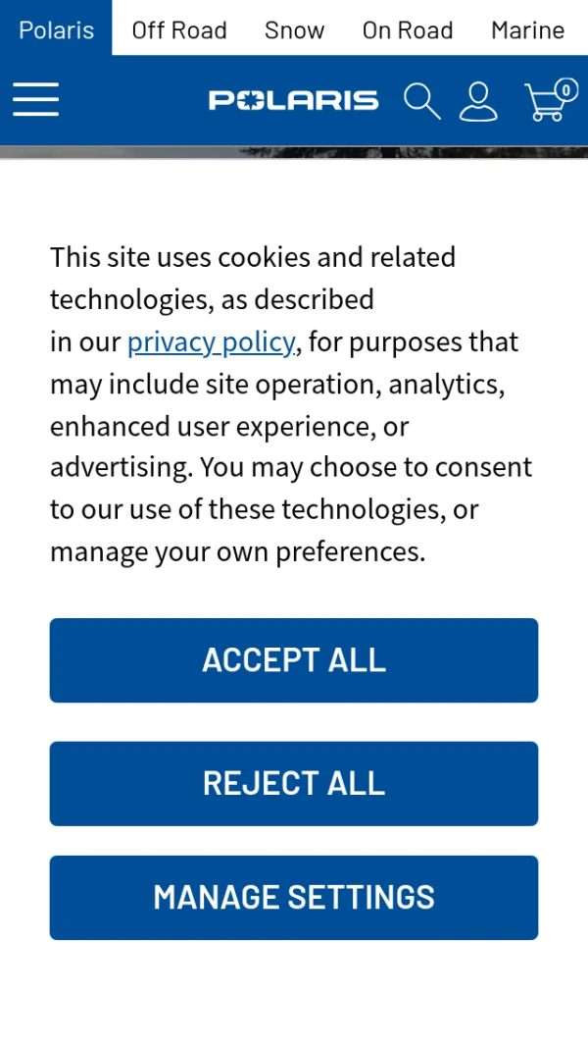Switch to the Off Road tab
This screenshot has width=588, height=1045.
click(179, 30)
